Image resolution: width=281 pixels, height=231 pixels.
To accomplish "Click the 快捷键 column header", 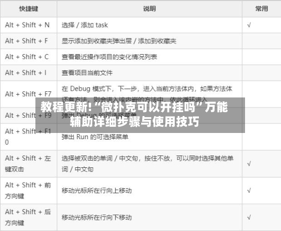I will point(29,8).
